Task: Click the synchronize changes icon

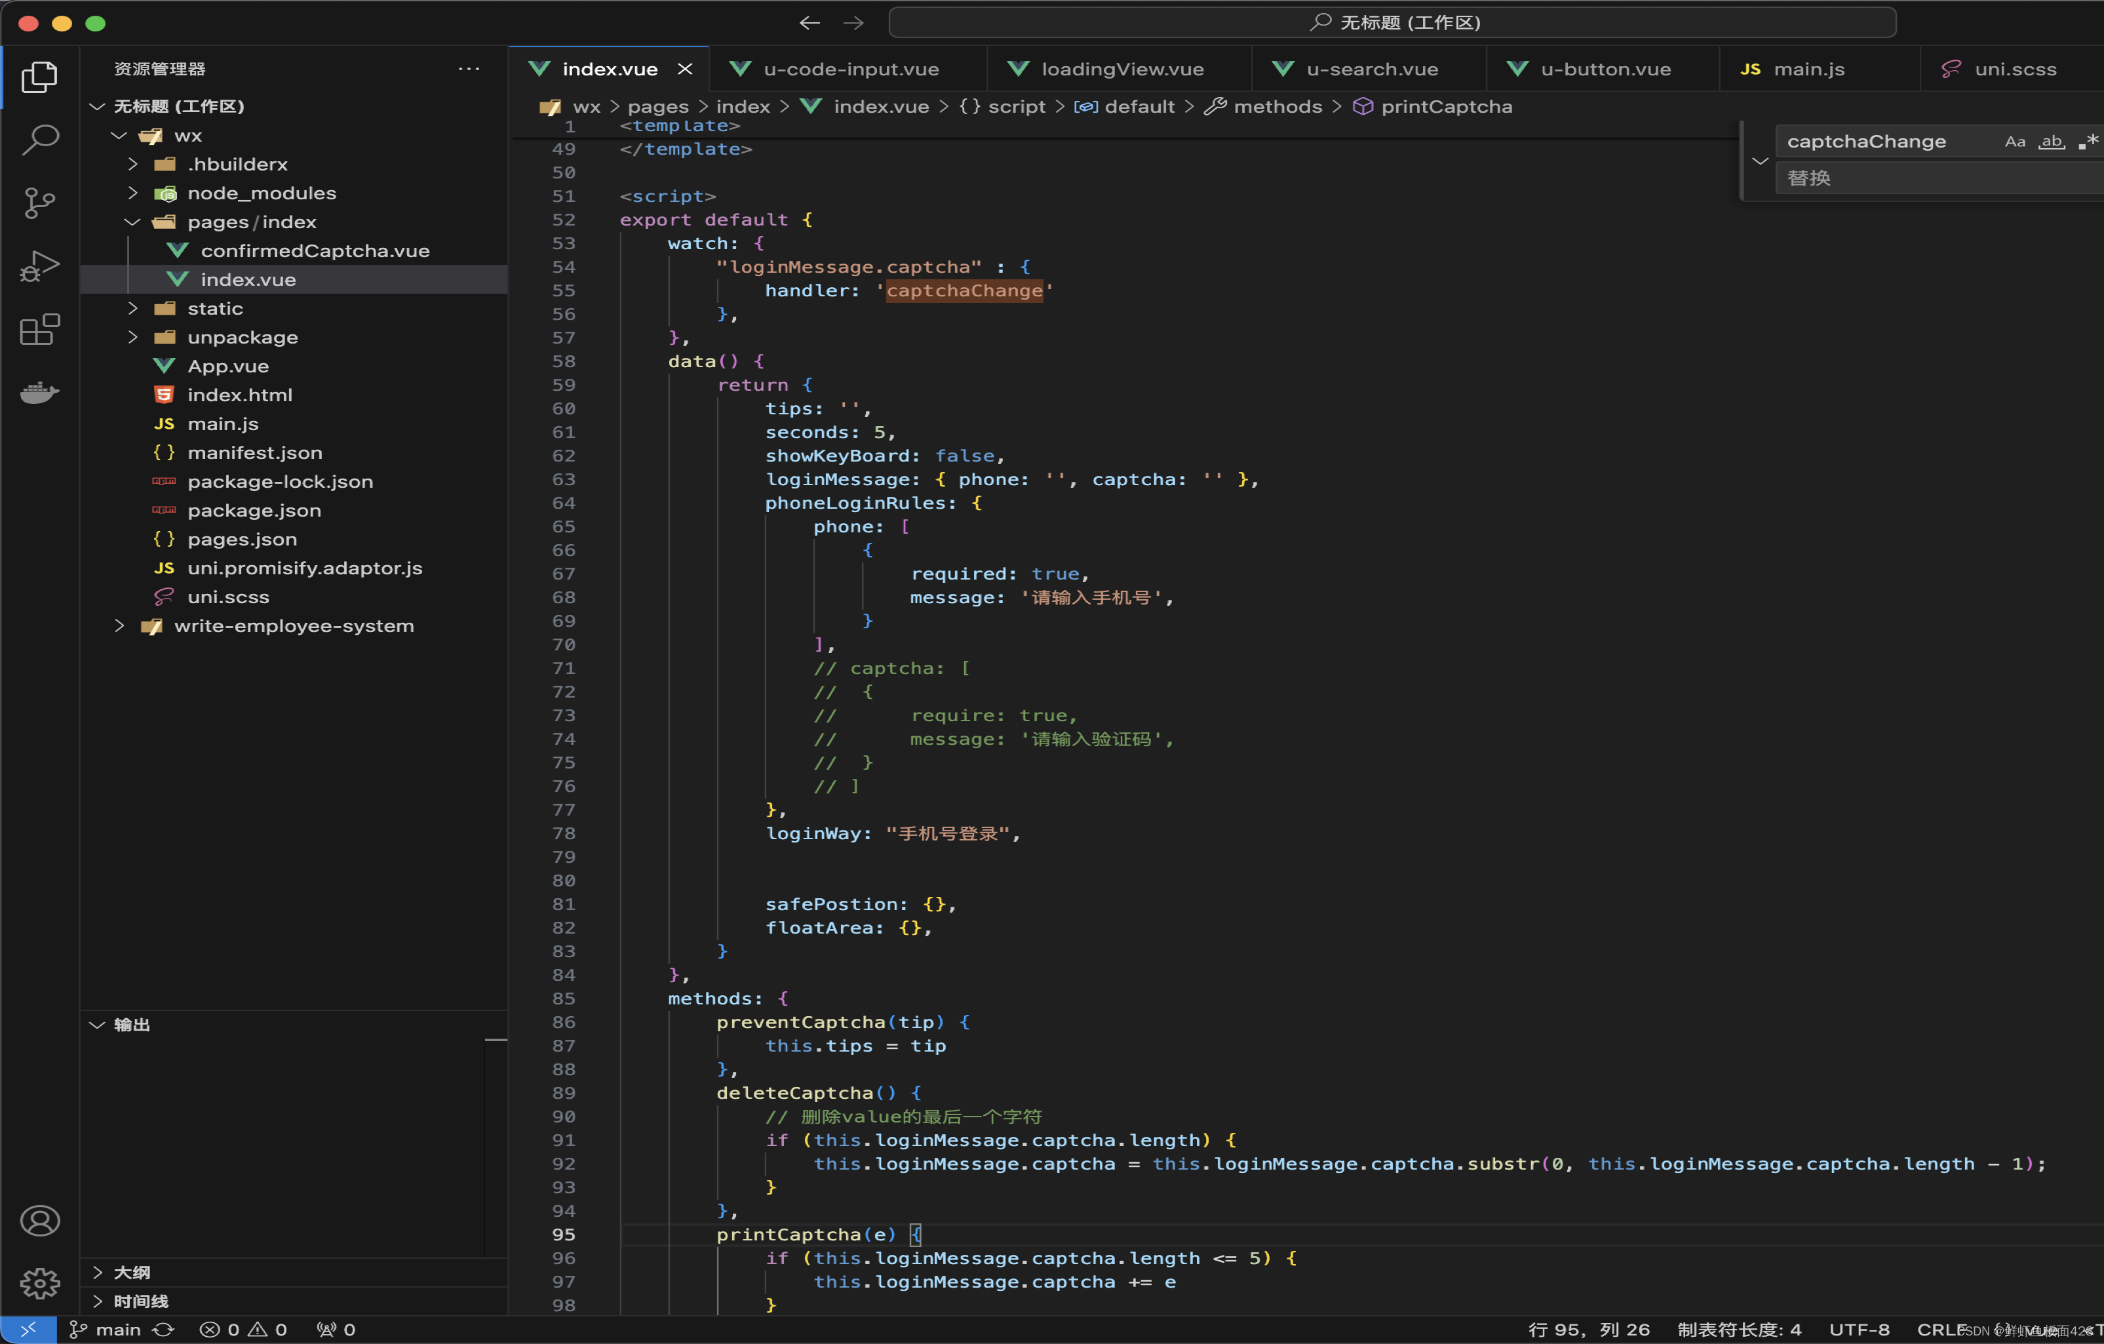Action: click(x=163, y=1329)
